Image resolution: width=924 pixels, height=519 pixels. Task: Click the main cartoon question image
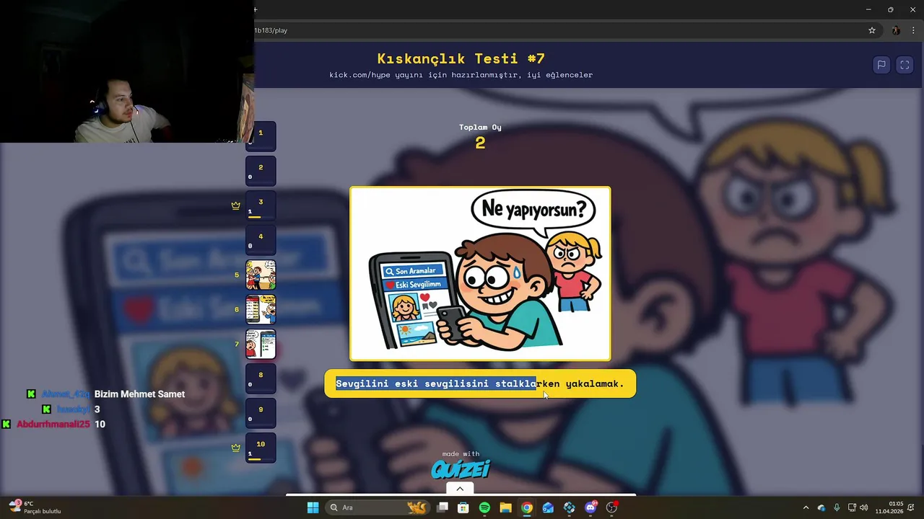480,273
